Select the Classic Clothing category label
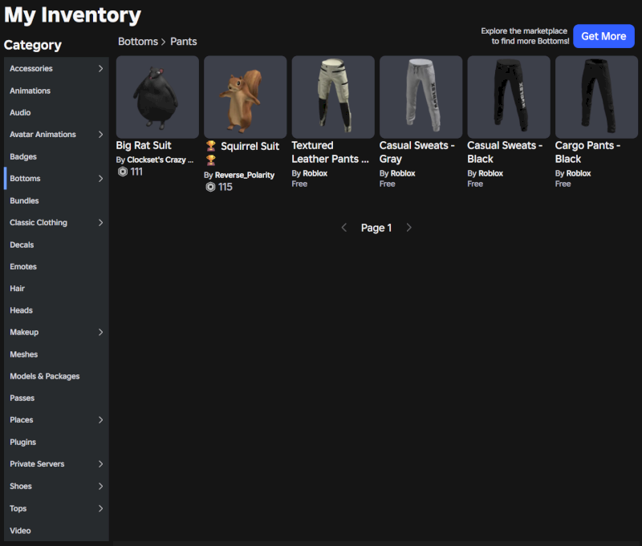 coord(39,223)
